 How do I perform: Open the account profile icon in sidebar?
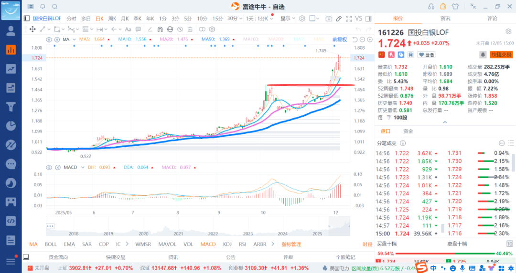pyautogui.click(x=11, y=31)
